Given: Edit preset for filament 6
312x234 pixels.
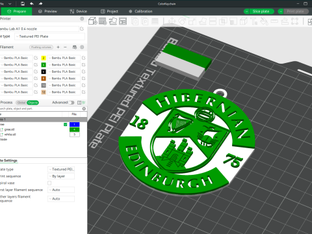Looking at the screenshot, I should pos(84,71).
